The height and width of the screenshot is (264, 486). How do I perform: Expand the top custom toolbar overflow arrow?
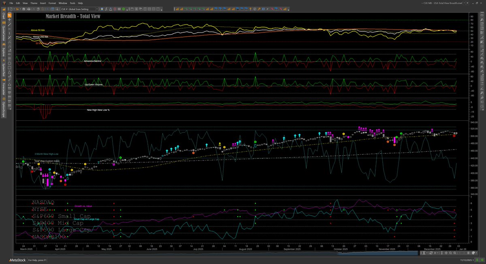pos(288,10)
